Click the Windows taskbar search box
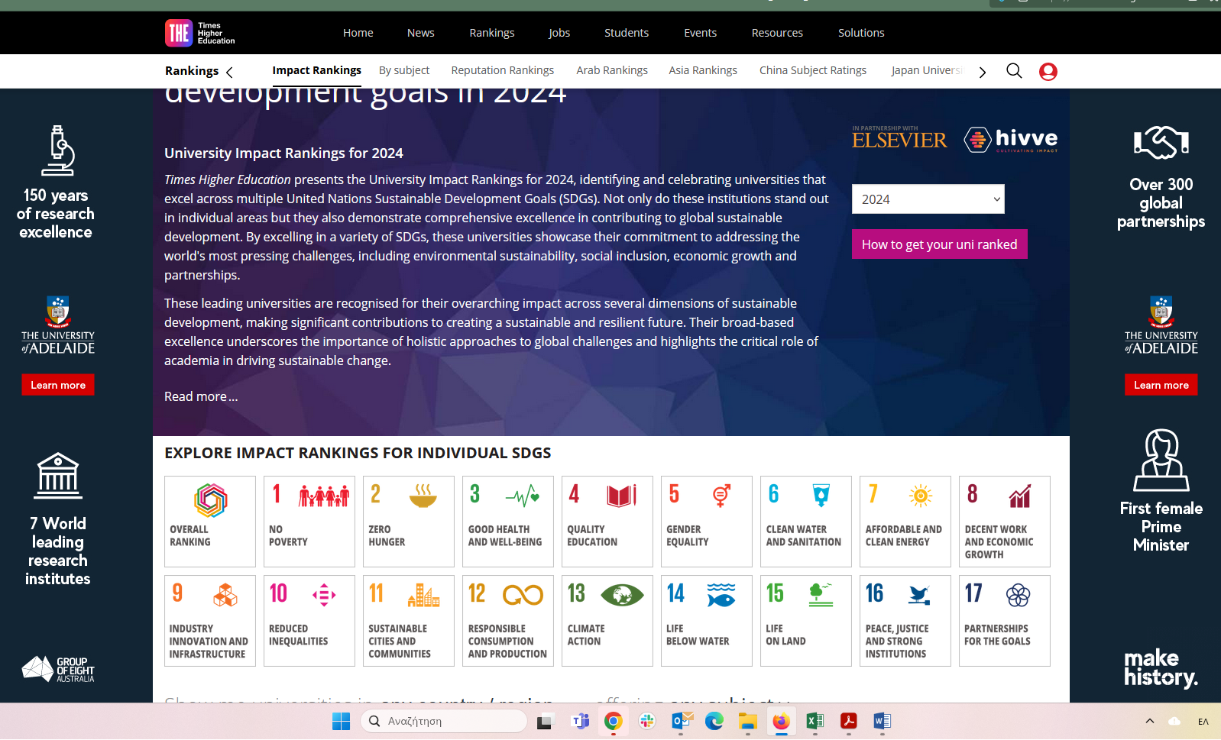The image size is (1221, 740). tap(443, 721)
